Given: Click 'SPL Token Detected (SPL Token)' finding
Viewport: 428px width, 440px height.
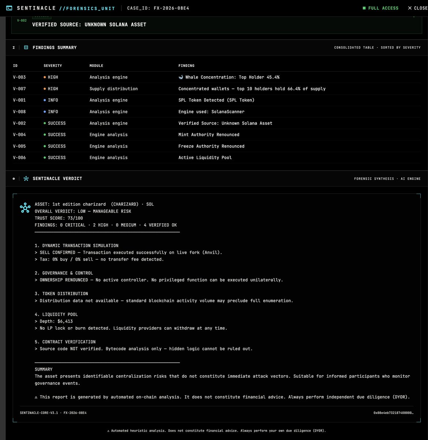Looking at the screenshot, I should [216, 100].
